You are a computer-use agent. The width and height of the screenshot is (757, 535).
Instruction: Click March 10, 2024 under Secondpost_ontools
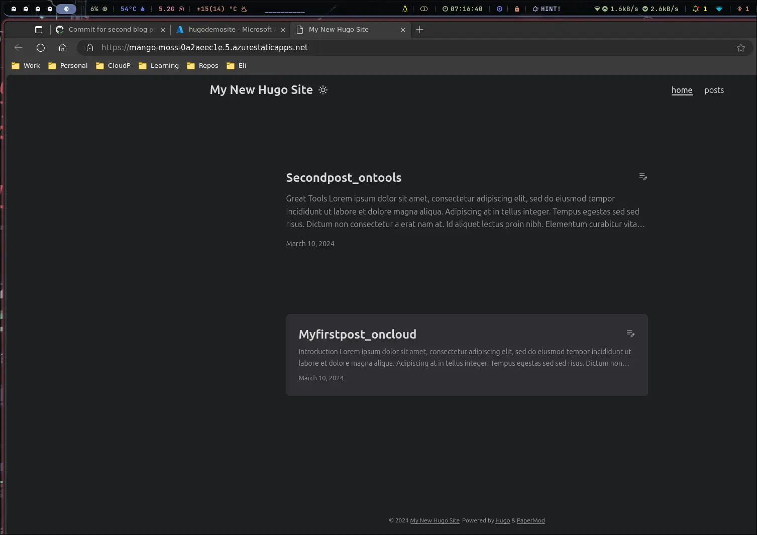pyautogui.click(x=310, y=244)
